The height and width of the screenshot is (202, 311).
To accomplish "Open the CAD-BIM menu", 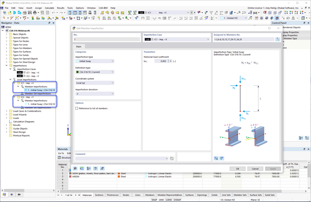I will 103,8.
